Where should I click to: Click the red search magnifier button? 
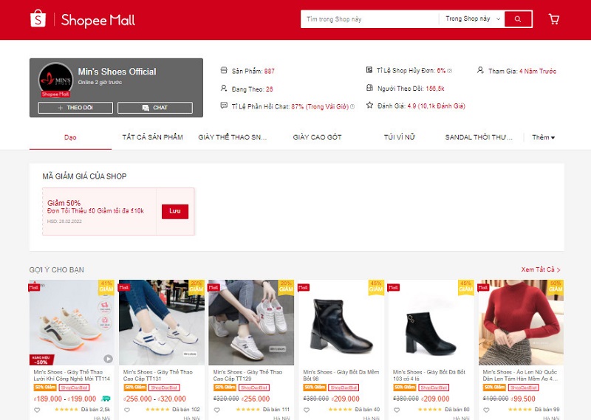click(x=518, y=19)
